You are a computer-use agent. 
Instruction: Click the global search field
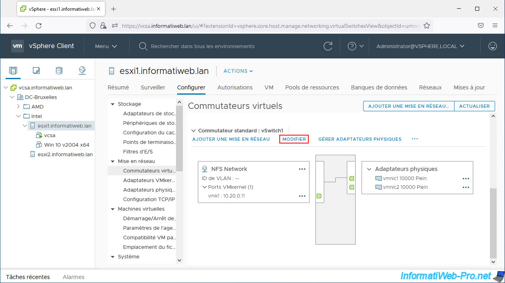(x=203, y=46)
